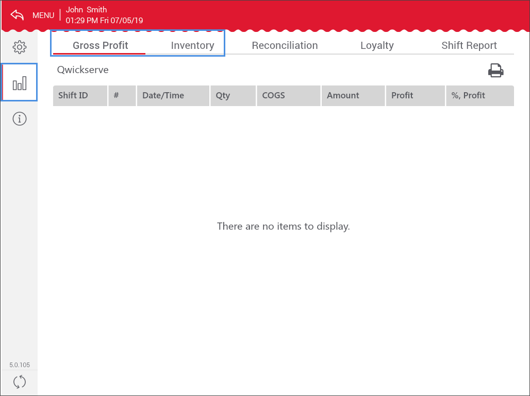Click the Qty column header
The height and width of the screenshot is (396, 530).
pyautogui.click(x=233, y=96)
